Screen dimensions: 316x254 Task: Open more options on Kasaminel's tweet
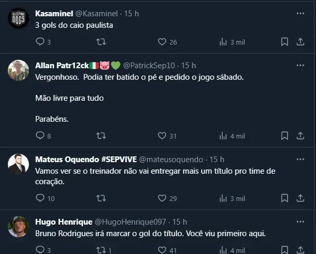point(300,13)
